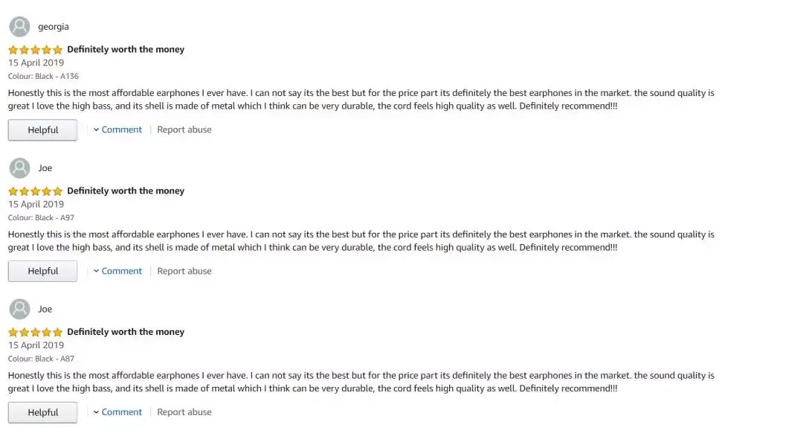This screenshot has width=803, height=436.
Task: Expand Comment on the Black - A87 review
Action: coord(117,412)
